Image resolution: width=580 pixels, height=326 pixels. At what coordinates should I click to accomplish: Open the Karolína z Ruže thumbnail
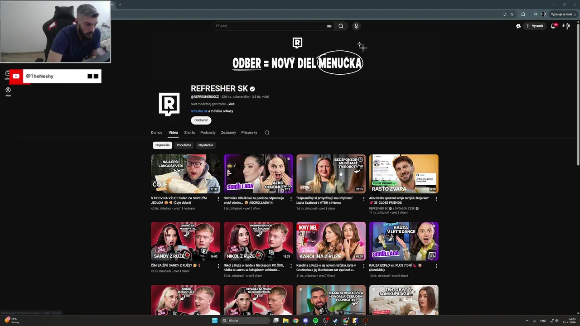pyautogui.click(x=331, y=241)
